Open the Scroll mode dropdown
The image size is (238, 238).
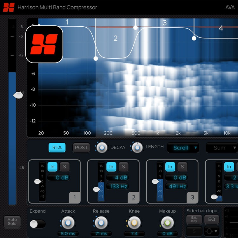183,148
